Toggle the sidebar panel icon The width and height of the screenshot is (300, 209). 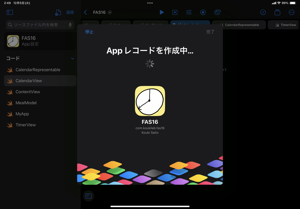tap(10, 12)
